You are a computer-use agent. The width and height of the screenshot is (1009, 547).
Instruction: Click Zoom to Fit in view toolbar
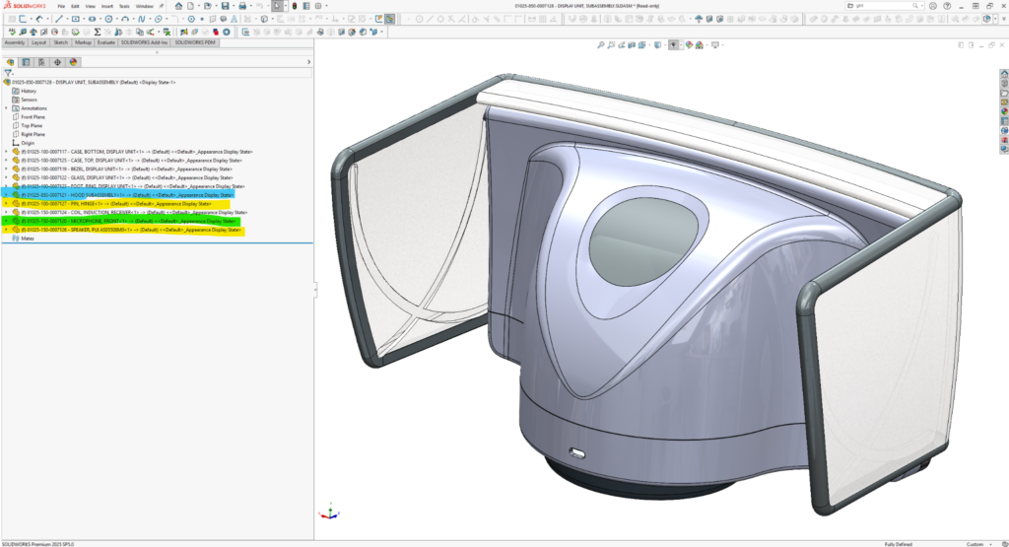[x=600, y=45]
